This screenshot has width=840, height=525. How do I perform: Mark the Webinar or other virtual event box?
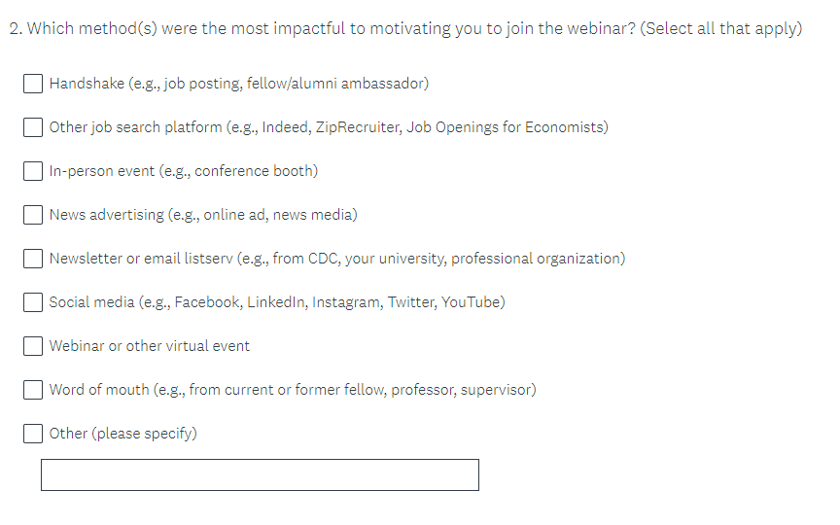point(33,346)
